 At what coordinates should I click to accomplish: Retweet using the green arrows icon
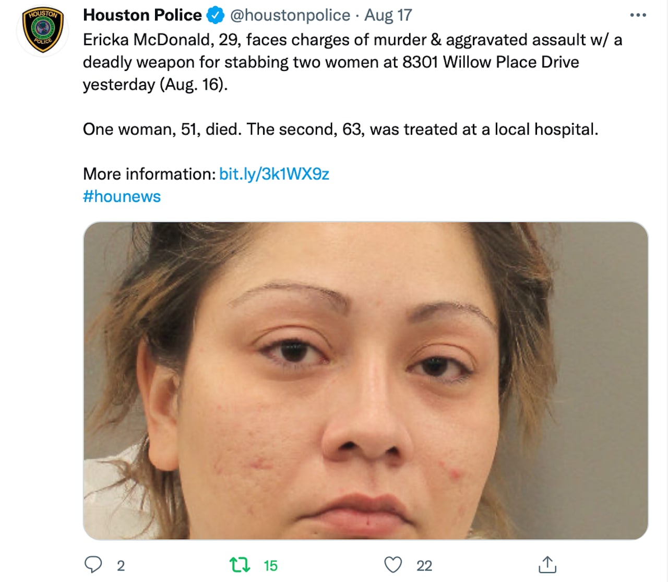[240, 565]
